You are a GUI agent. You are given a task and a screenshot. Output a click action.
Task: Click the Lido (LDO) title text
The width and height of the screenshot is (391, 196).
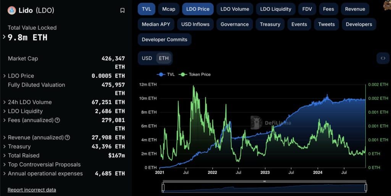click(x=36, y=10)
